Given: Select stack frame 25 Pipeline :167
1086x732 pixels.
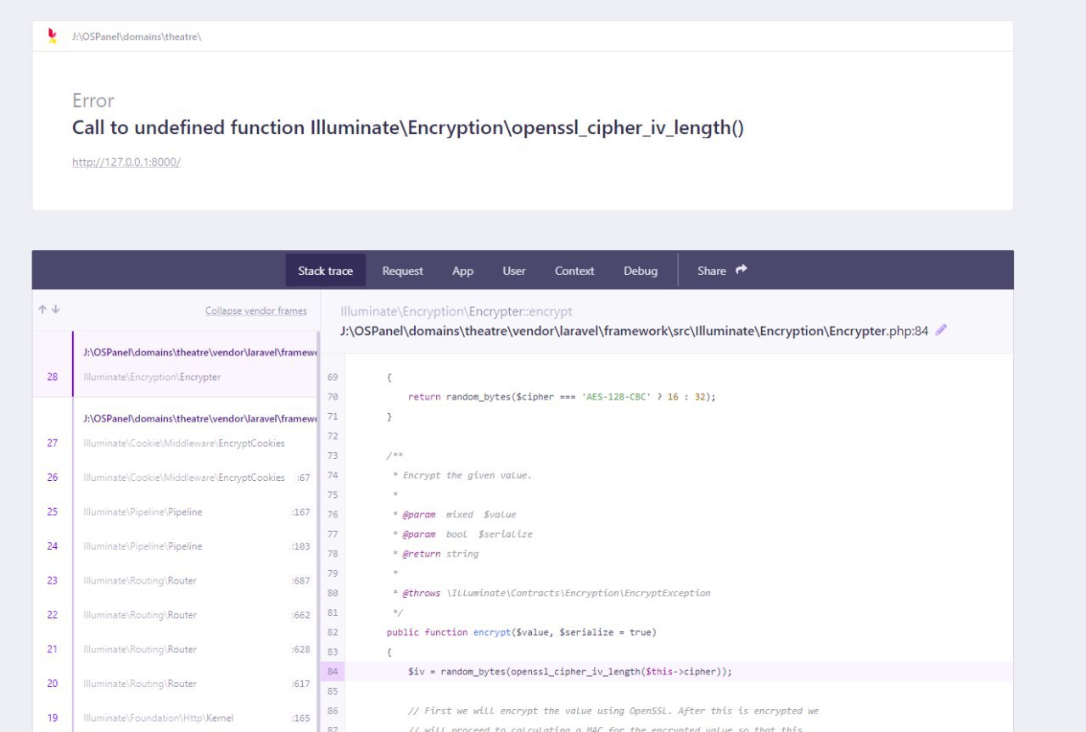Looking at the screenshot, I should point(175,511).
